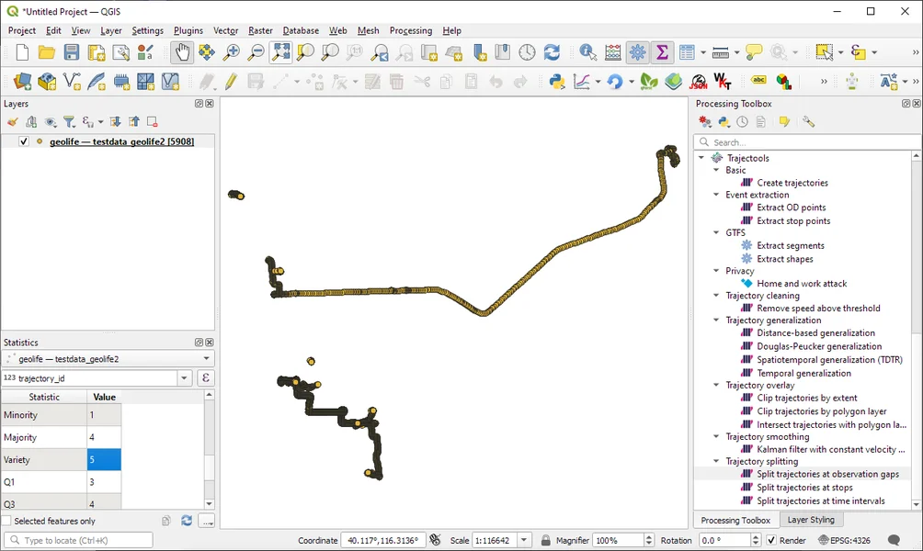Open Data Source Manager
Viewport: 923px width, 551px height.
22,81
